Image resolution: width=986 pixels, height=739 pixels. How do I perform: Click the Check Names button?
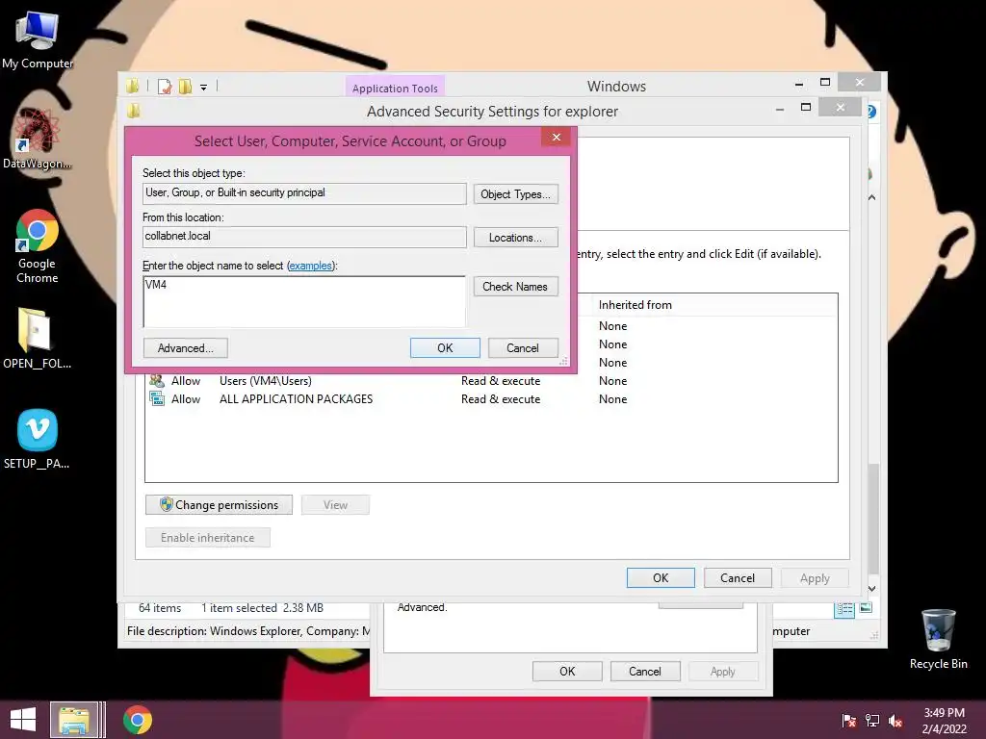pyautogui.click(x=516, y=287)
